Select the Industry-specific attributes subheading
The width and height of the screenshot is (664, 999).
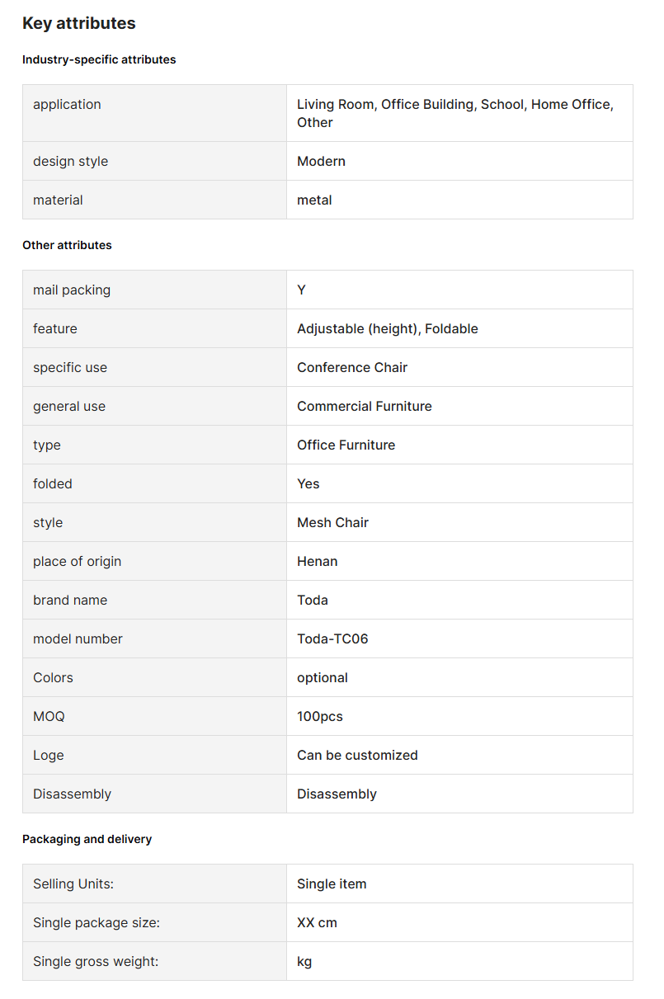pos(99,59)
